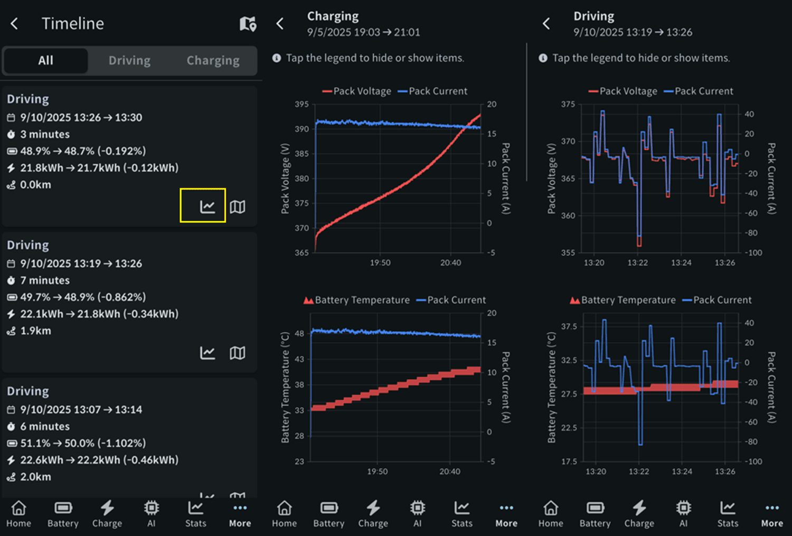Screen dimensions: 792x536
Task: Tap the Driving battery temperature chart plot
Action: point(661,387)
